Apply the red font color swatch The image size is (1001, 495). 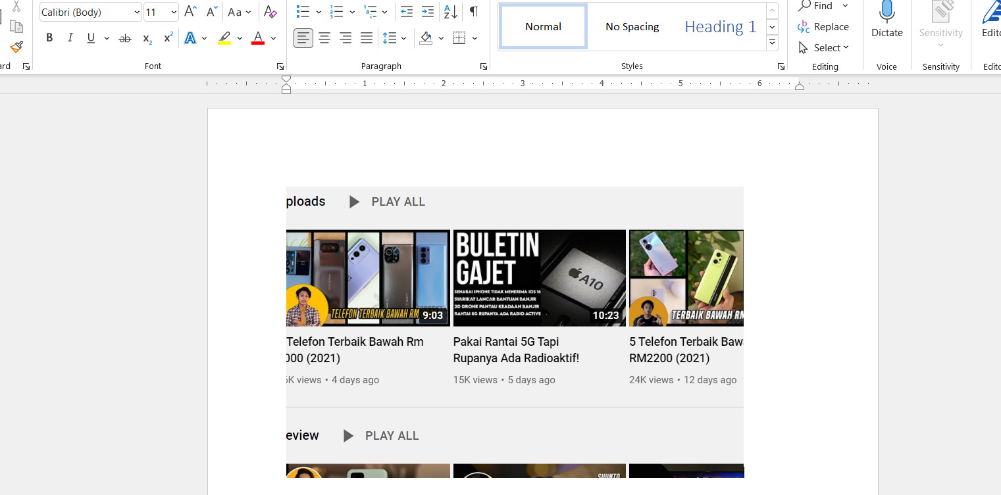(x=258, y=38)
